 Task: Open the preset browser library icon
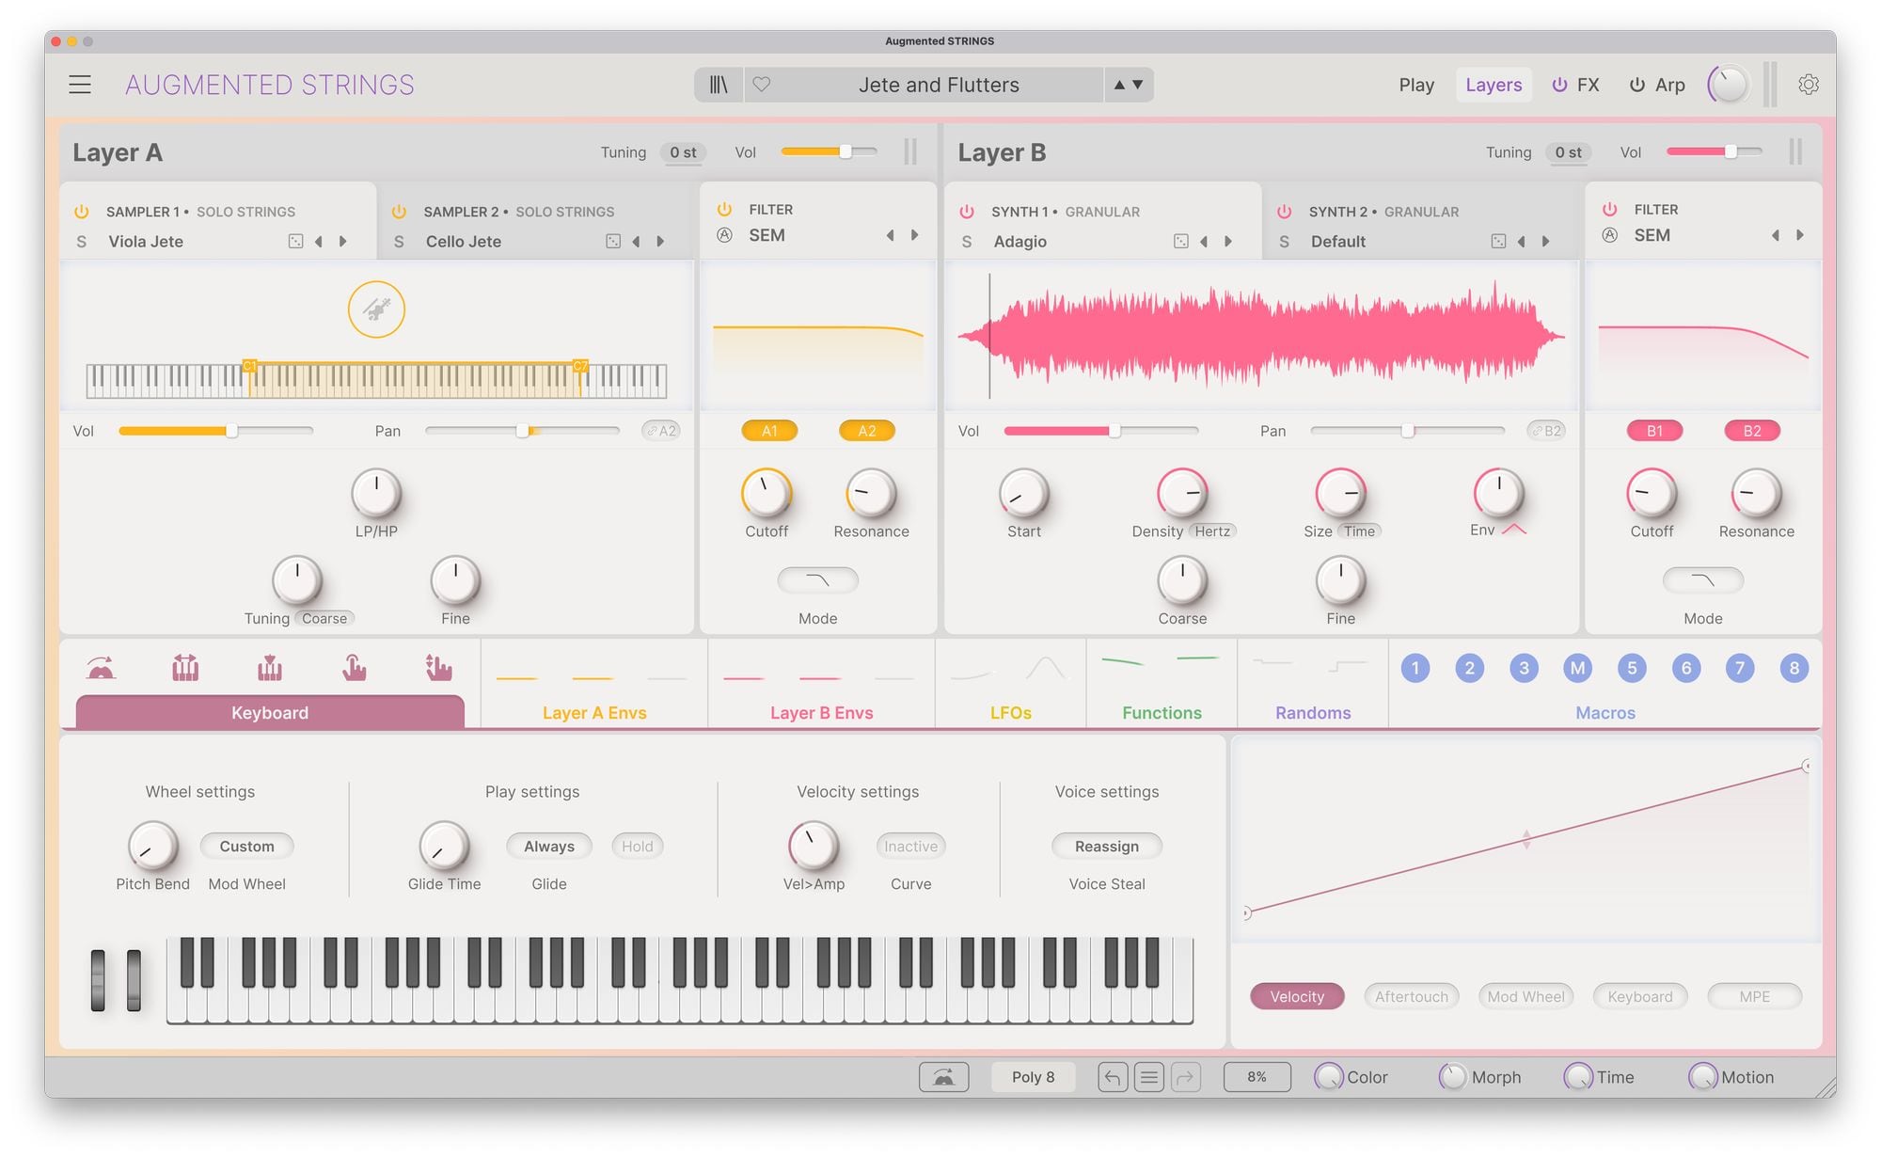719,85
